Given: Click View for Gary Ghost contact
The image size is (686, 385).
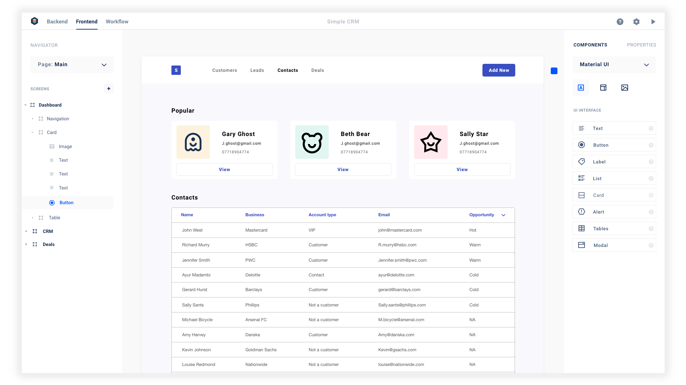Looking at the screenshot, I should point(224,169).
